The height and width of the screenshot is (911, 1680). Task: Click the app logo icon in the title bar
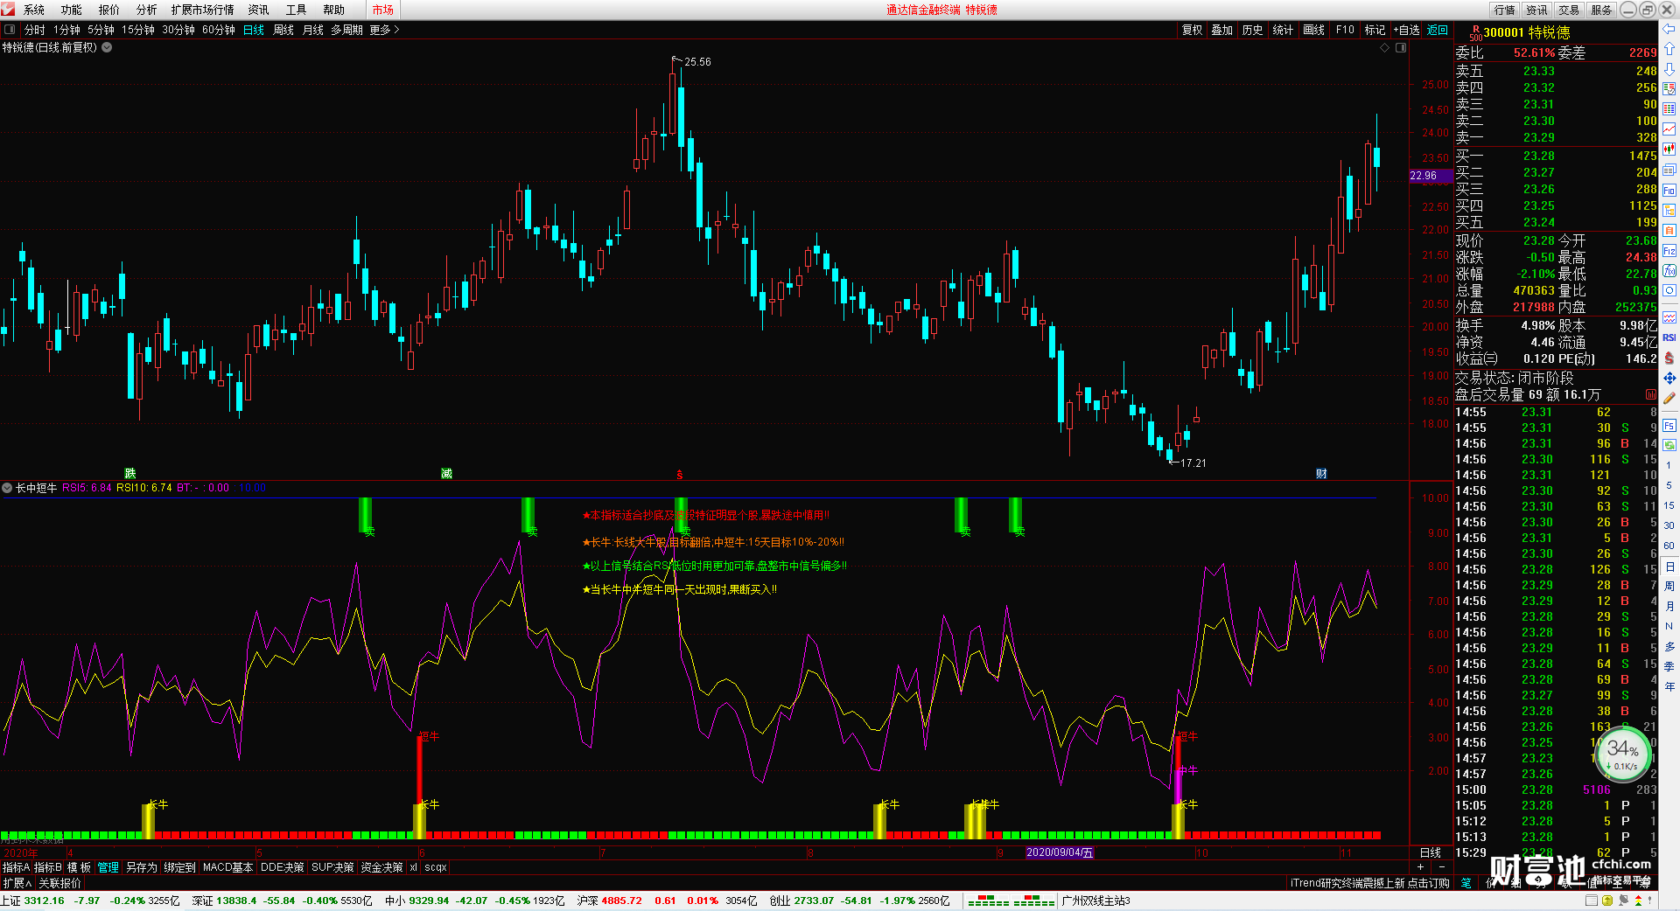click(x=9, y=10)
